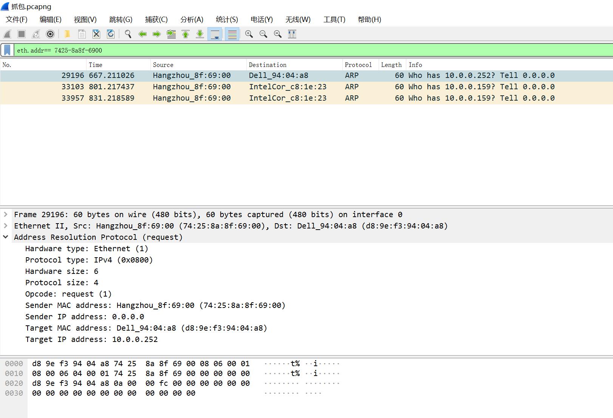Open the 统计(S) menu
613x418 pixels.
227,20
